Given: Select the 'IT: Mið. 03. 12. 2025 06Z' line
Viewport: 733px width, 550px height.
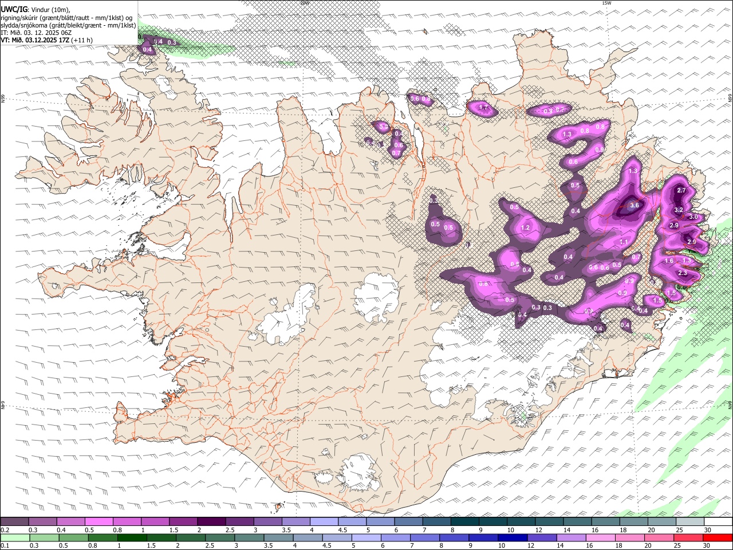Looking at the screenshot, I should pyautogui.click(x=36, y=33).
